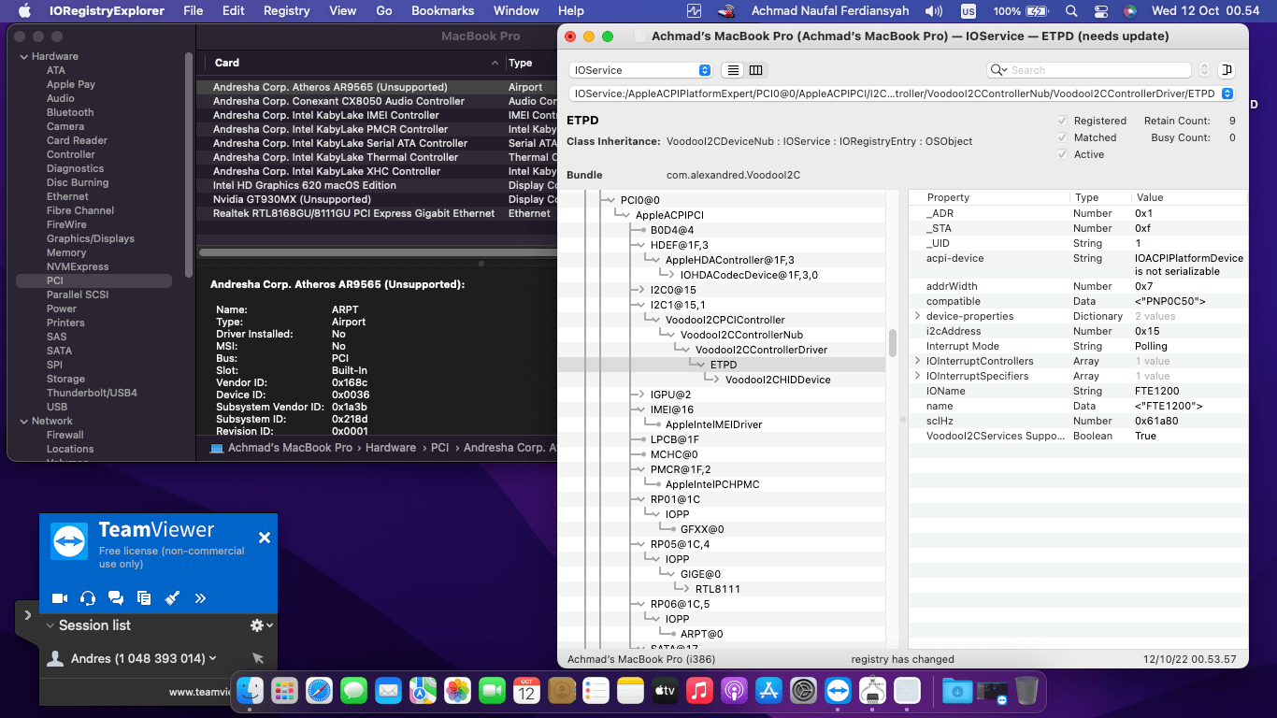This screenshot has height=718, width=1277.
Task: Switch IORegistryExplorer to list view
Action: [733, 70]
